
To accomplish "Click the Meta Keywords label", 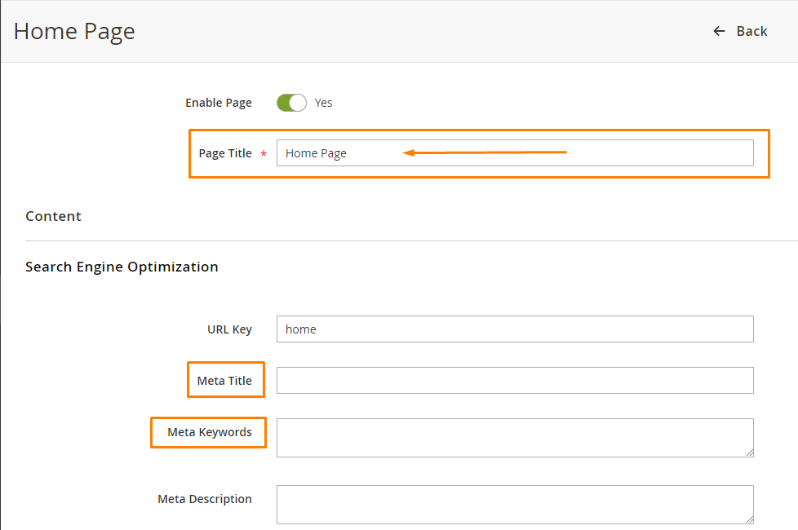I will click(x=210, y=432).
